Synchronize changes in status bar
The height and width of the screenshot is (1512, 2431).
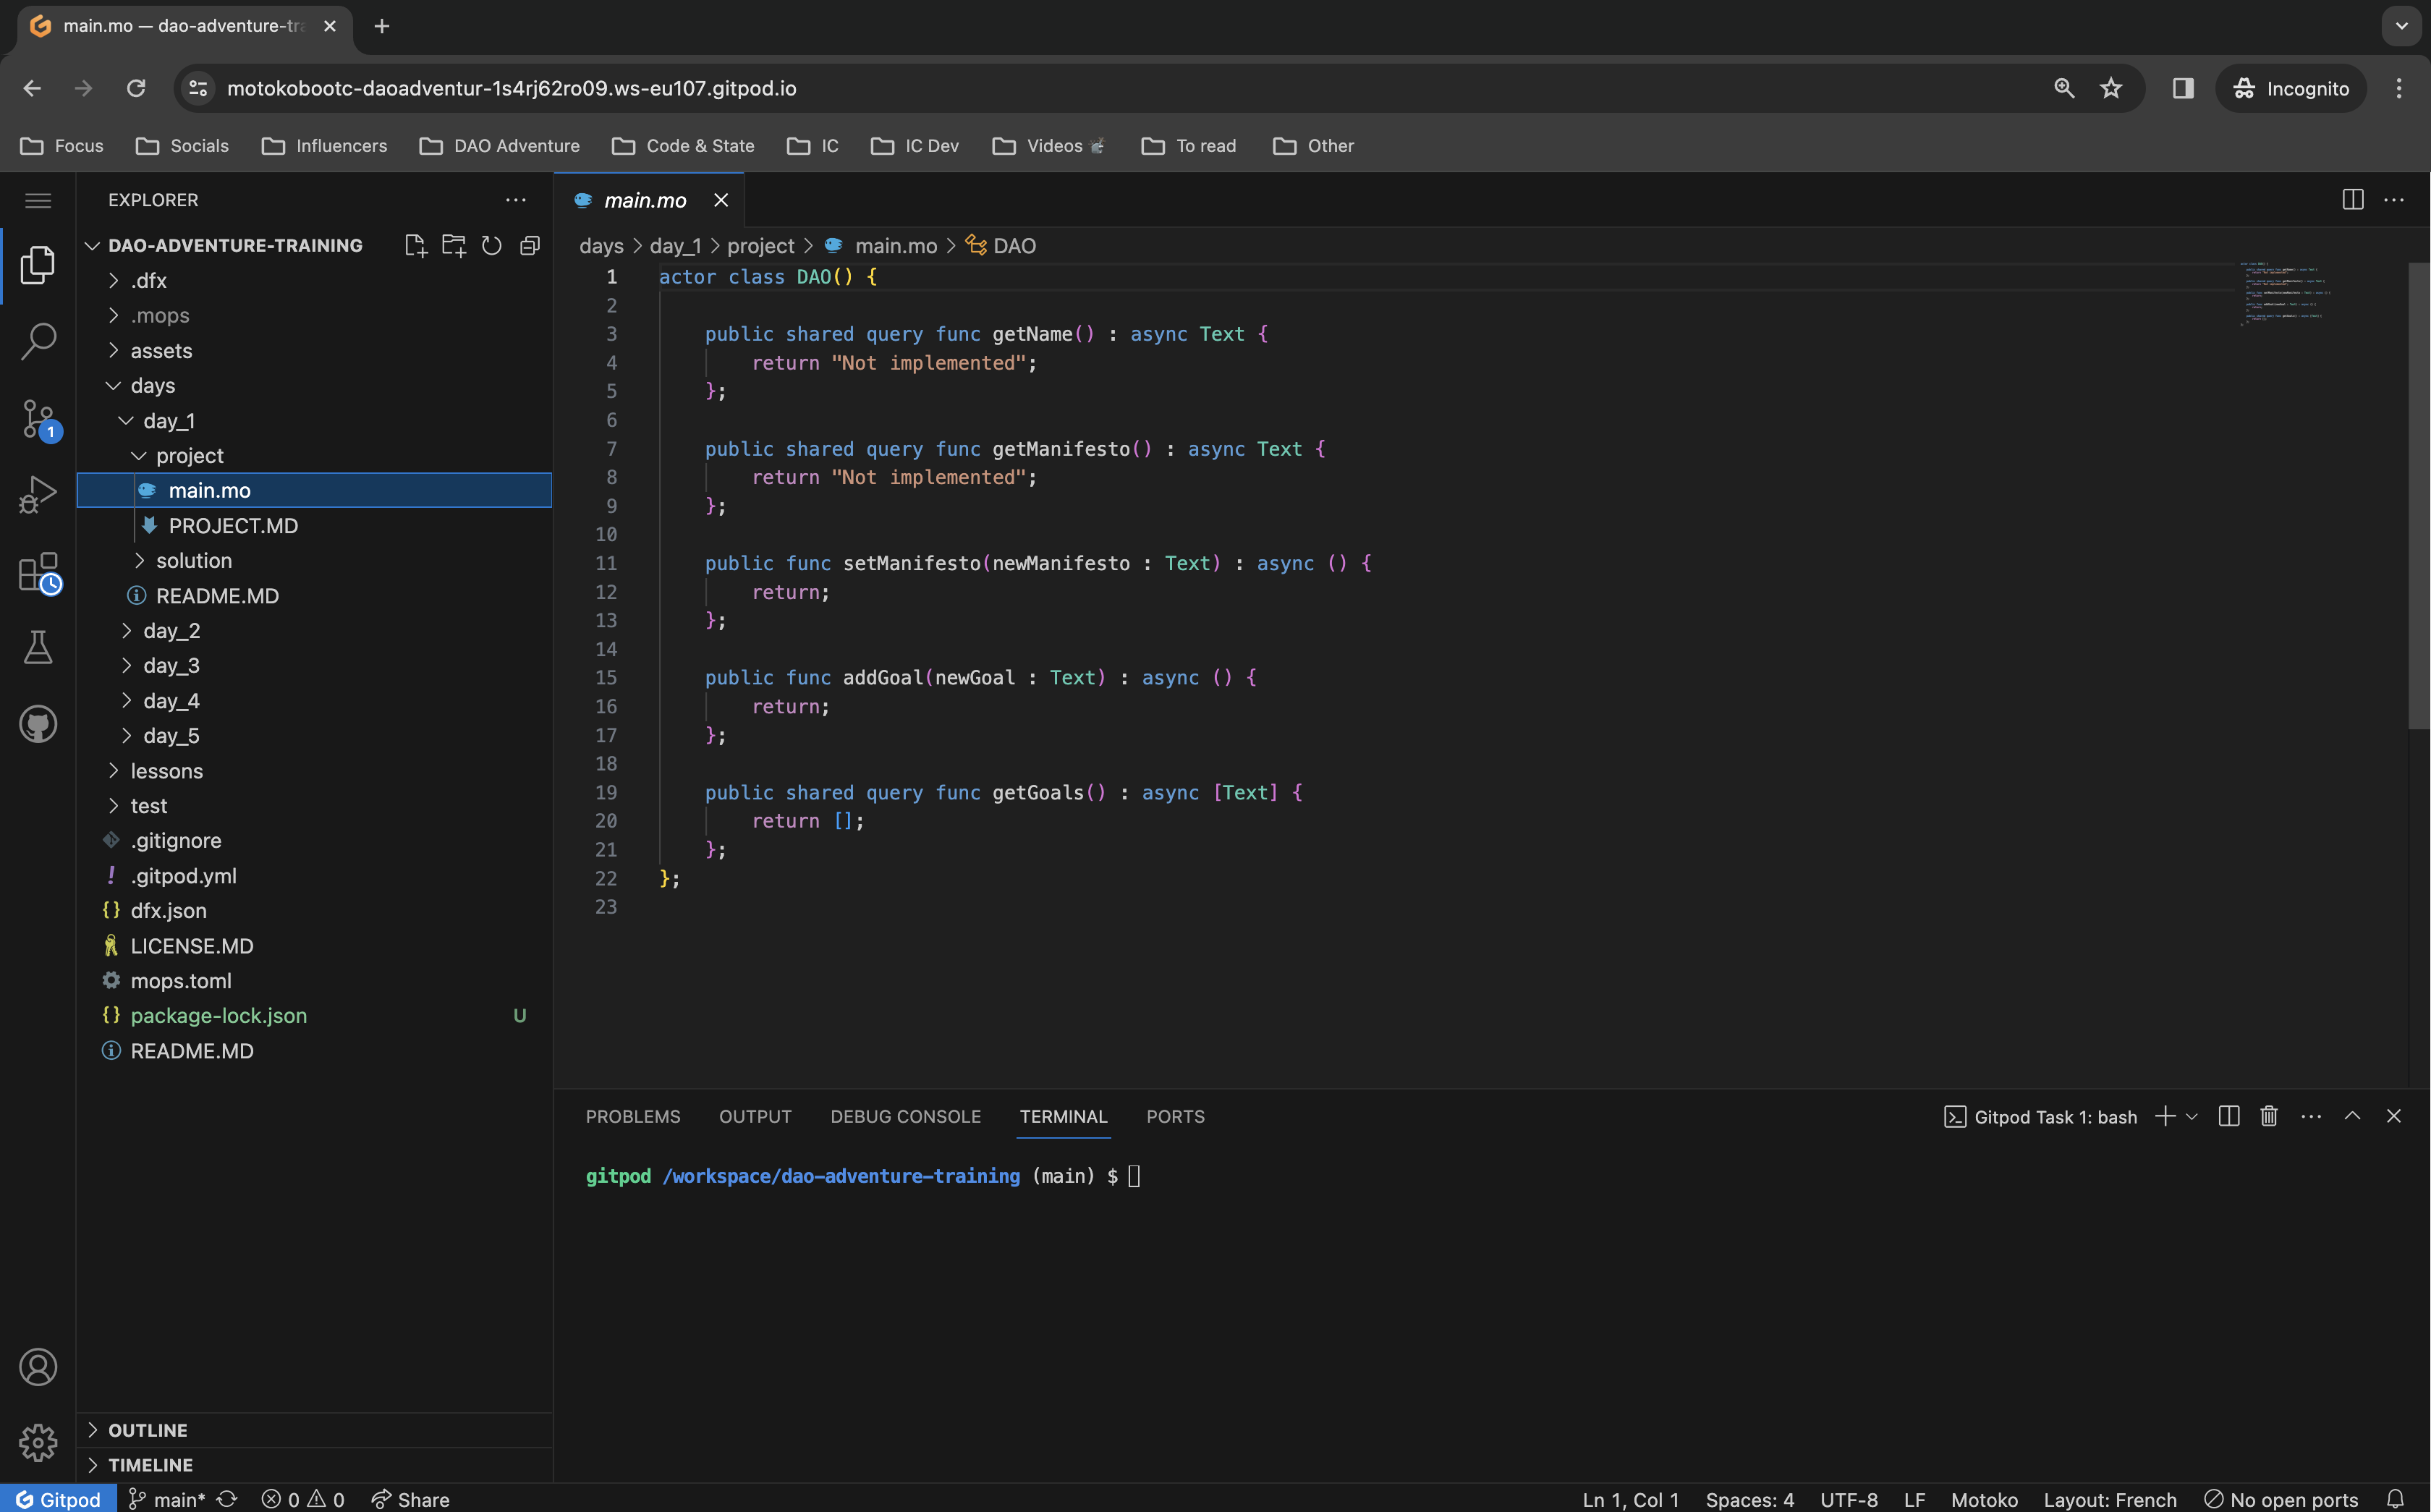pos(227,1499)
